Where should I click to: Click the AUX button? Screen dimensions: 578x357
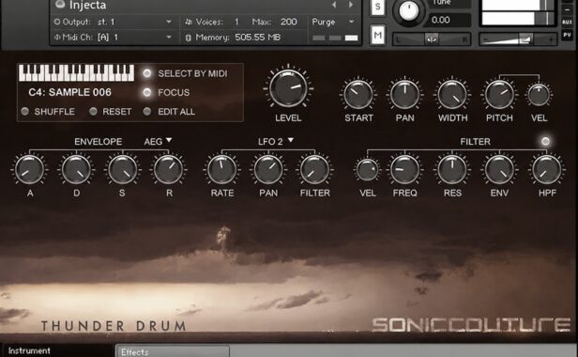click(567, 23)
